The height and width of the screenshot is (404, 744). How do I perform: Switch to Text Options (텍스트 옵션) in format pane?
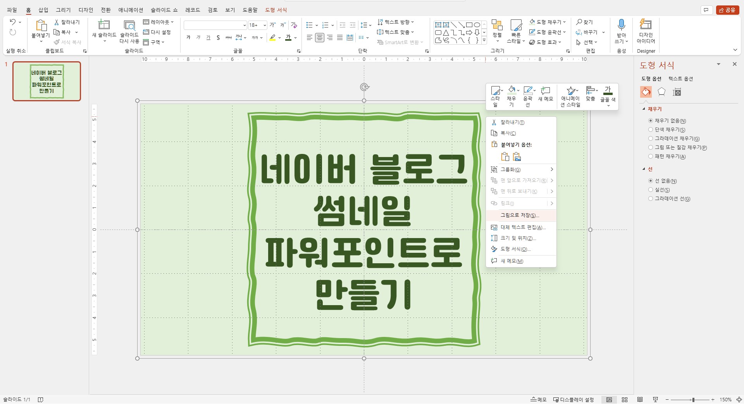tap(680, 79)
